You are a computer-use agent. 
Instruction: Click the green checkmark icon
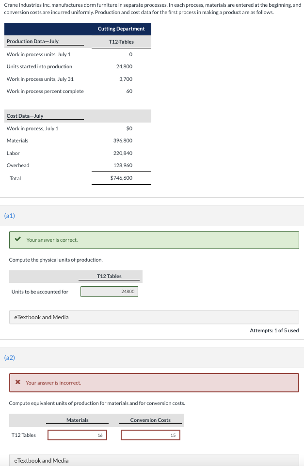point(18,239)
